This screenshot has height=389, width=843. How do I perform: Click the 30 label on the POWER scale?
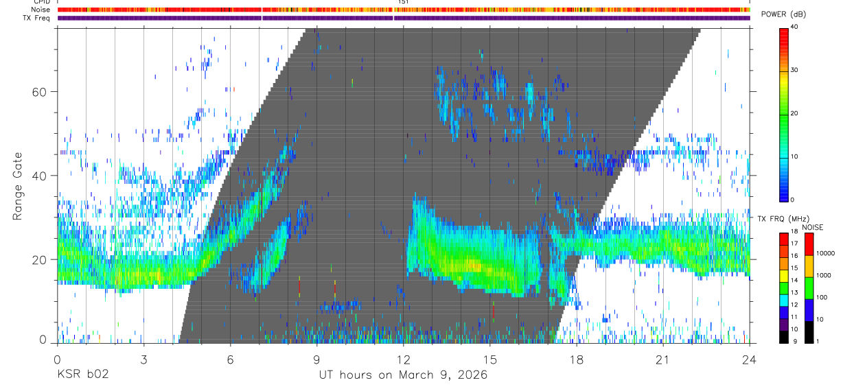tap(794, 71)
